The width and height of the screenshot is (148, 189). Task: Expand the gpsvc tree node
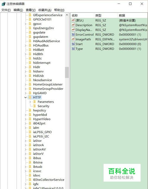[x=25, y=24]
